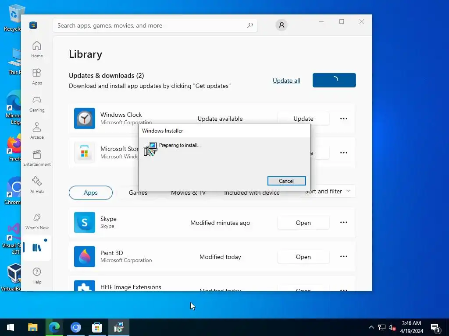Viewport: 449px width, 336px height.
Task: Open the notification center in taskbar
Action: coord(435,327)
